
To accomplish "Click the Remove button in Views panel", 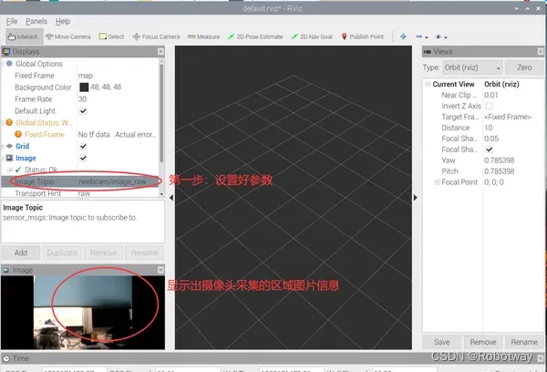I will pos(483,342).
